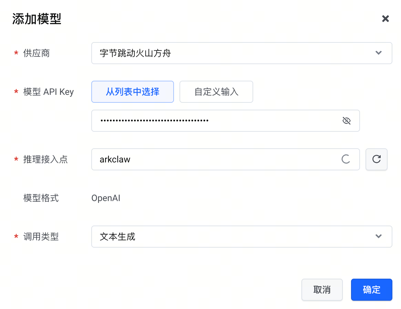Viewport: 401px width, 309px height.
Task: Click the 推理接入点 label
Action: (45, 159)
